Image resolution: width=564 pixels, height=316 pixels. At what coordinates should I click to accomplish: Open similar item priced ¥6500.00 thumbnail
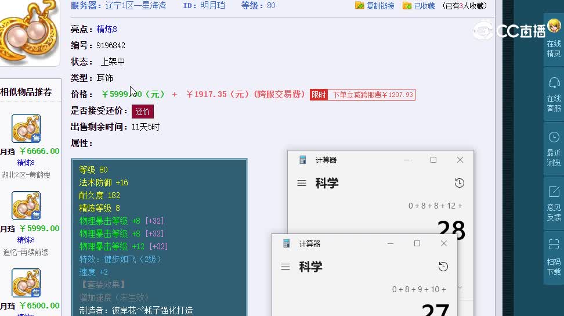pyautogui.click(x=26, y=282)
